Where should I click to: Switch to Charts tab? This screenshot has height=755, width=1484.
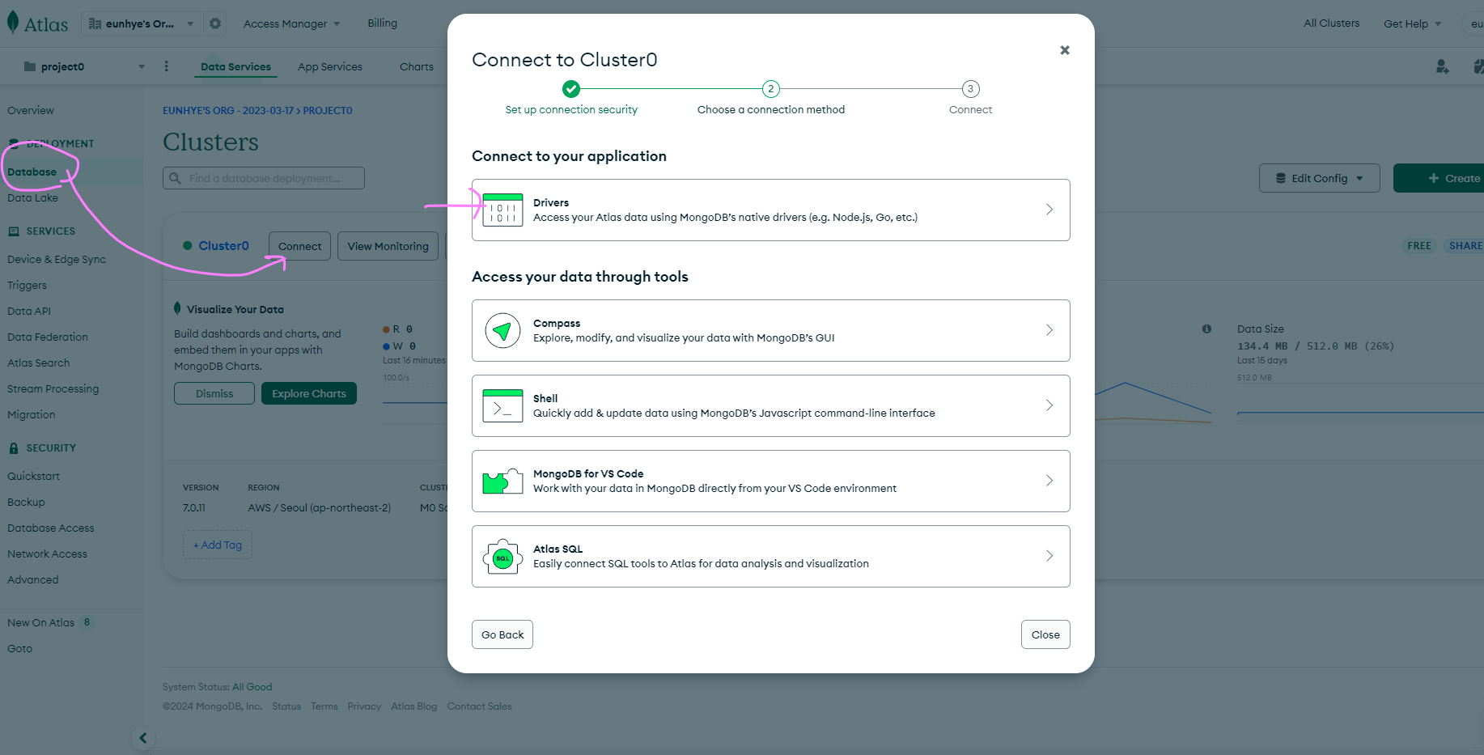point(417,66)
